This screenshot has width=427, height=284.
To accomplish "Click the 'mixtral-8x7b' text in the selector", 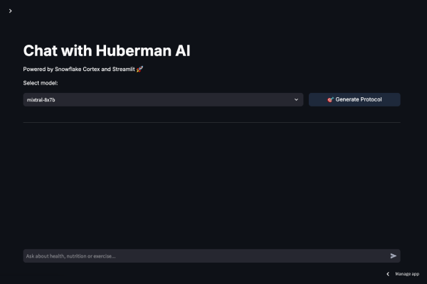I will (41, 99).
